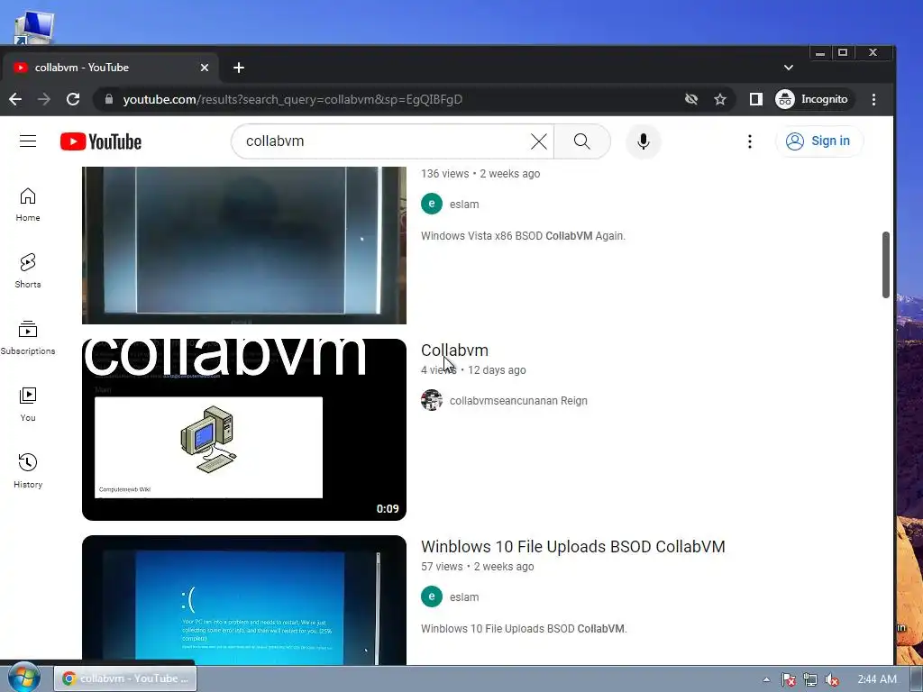
Task: Select the collabvm - YouTube tab
Action: [x=109, y=68]
